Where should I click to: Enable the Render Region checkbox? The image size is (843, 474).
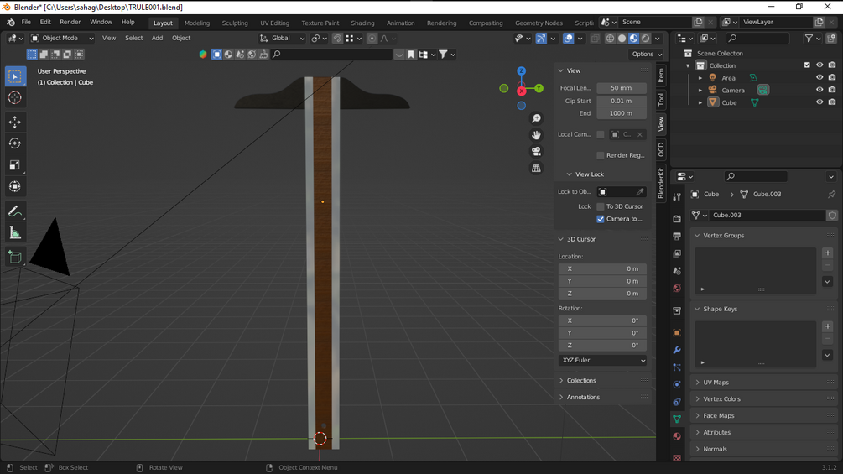(601, 155)
